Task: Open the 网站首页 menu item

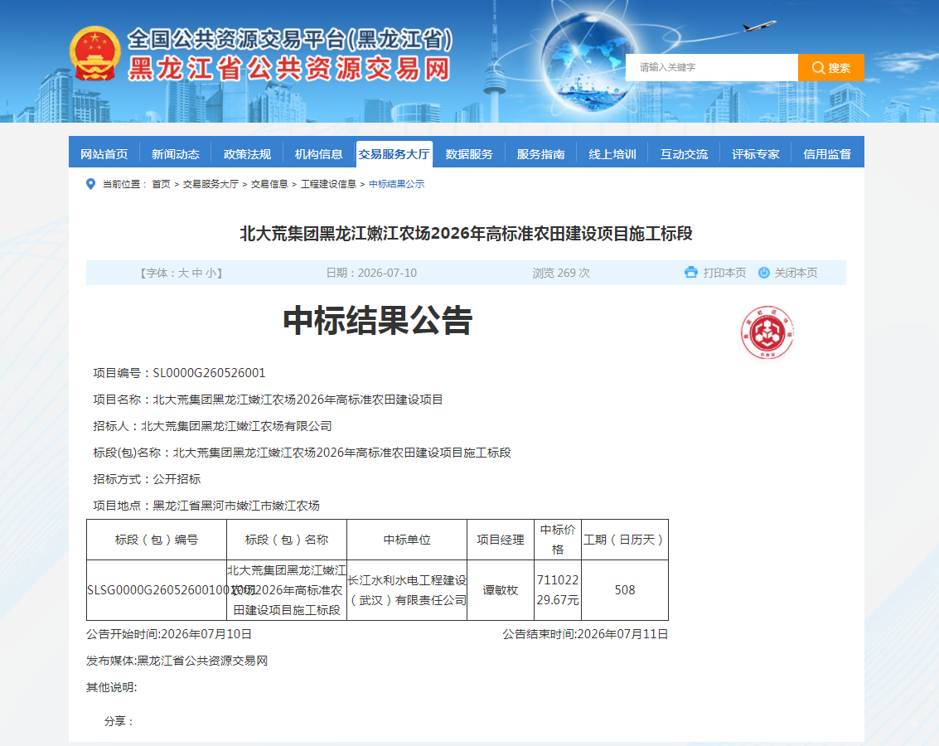Action: pos(104,154)
